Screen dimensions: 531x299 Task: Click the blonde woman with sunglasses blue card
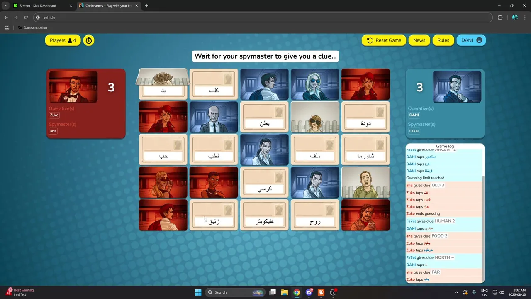click(315, 84)
